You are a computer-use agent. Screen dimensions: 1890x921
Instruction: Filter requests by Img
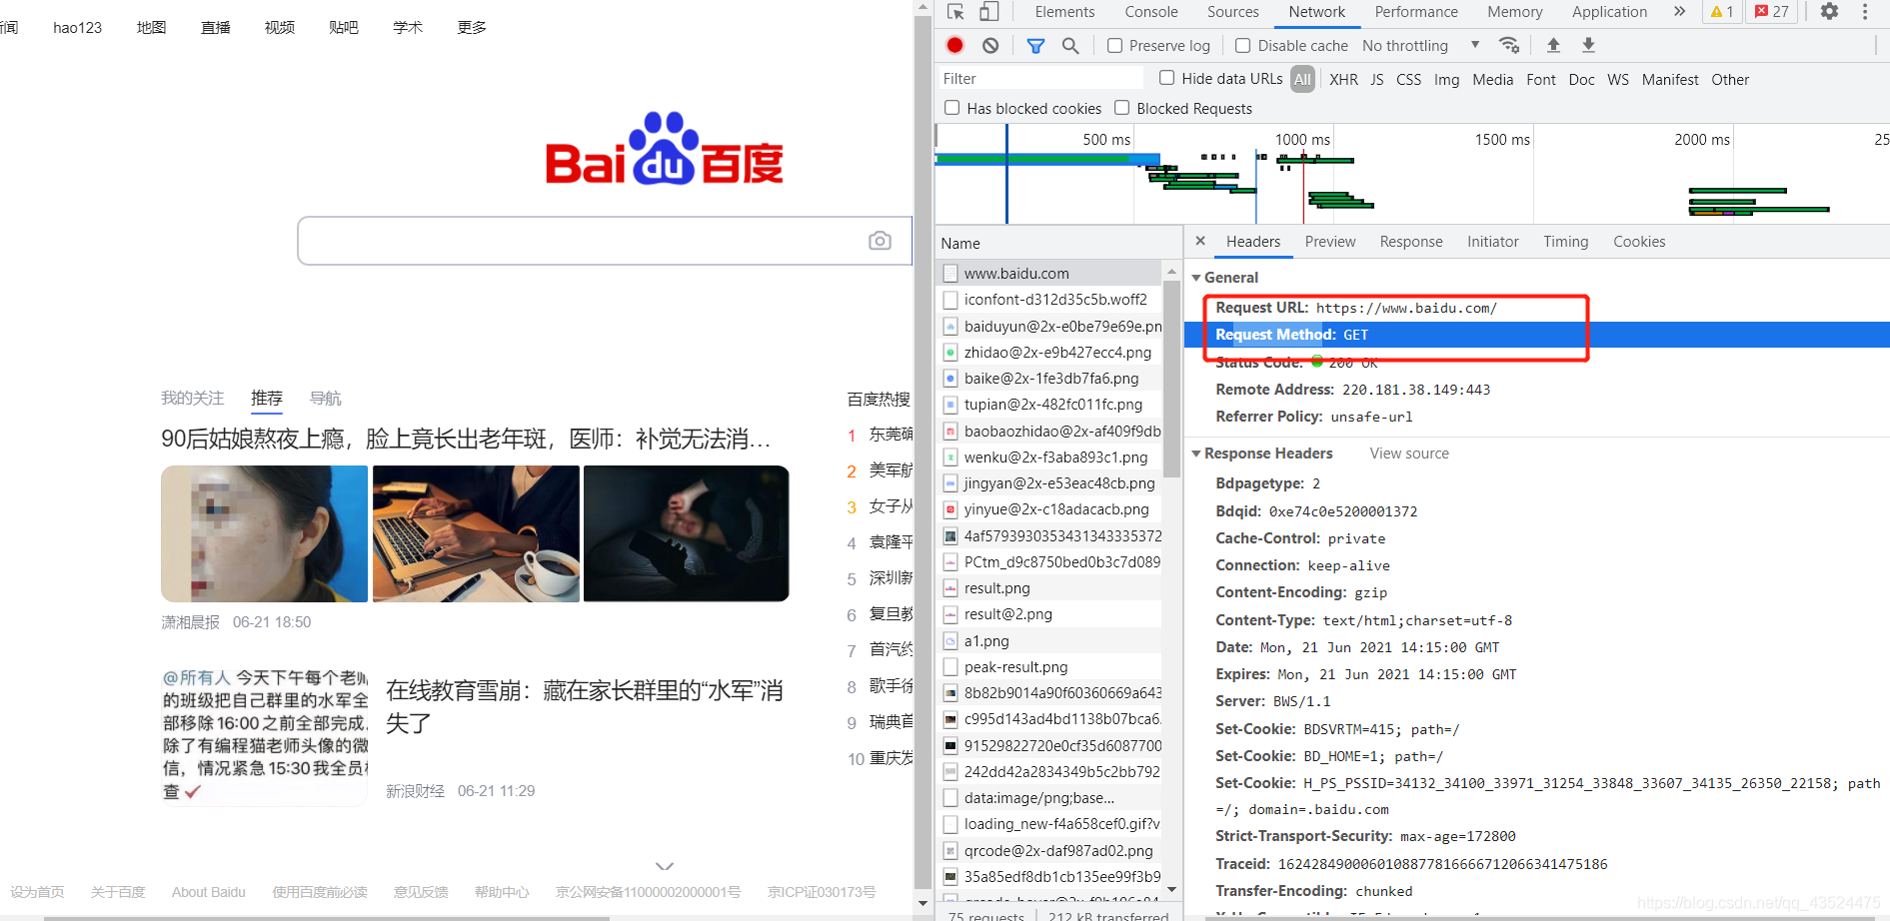(1446, 79)
